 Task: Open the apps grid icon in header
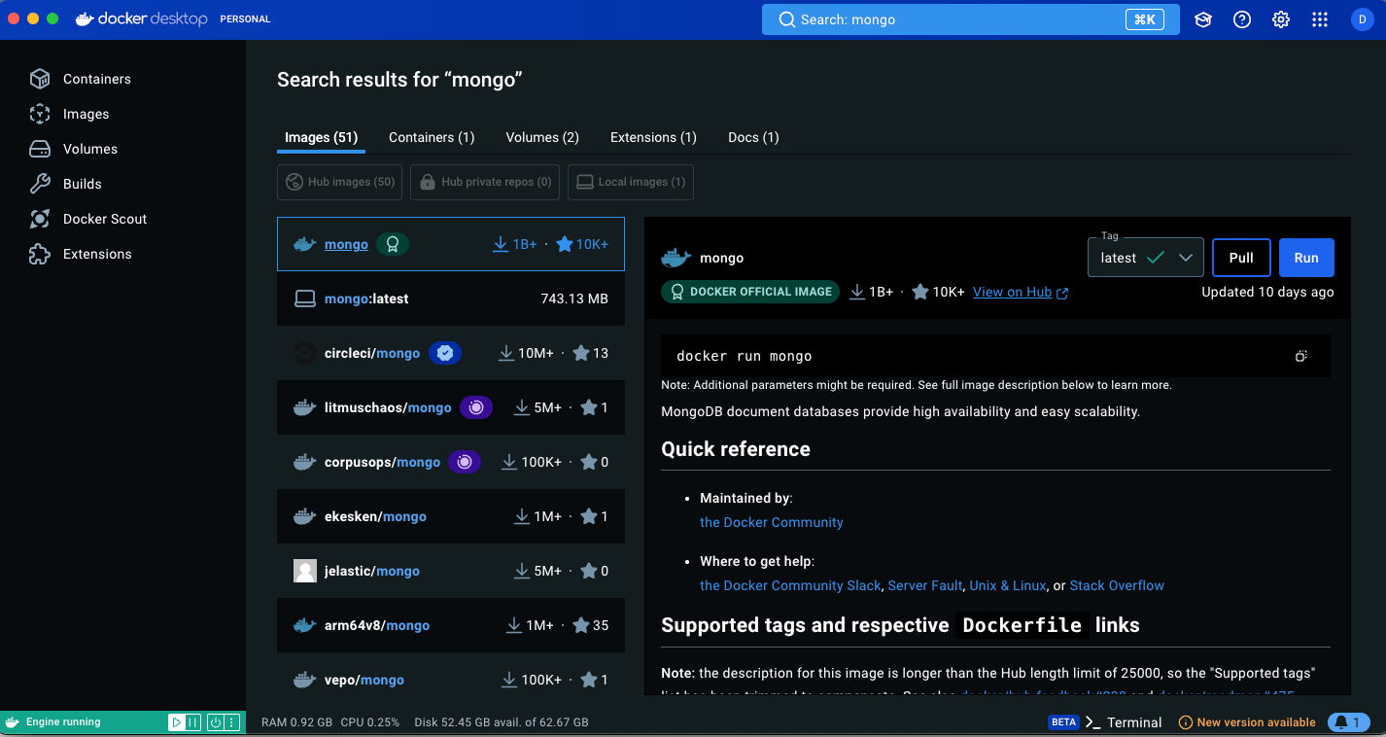click(x=1320, y=19)
